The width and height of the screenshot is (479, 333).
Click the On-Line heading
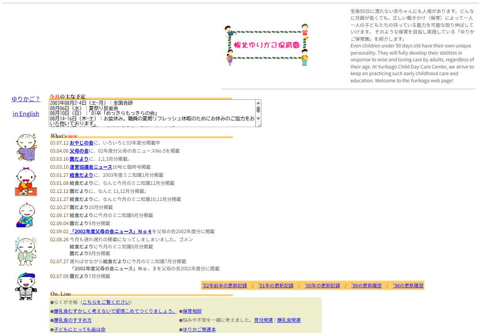[61, 294]
